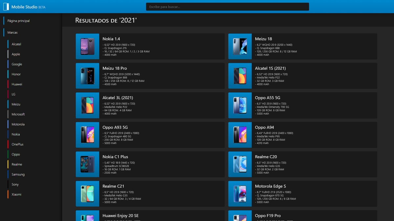Click 'MediaTek Dimensity 700 5G' spec text

pyautogui.click(x=272, y=107)
